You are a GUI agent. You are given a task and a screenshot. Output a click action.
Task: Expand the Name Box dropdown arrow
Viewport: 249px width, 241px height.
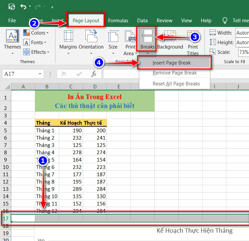tap(40, 74)
